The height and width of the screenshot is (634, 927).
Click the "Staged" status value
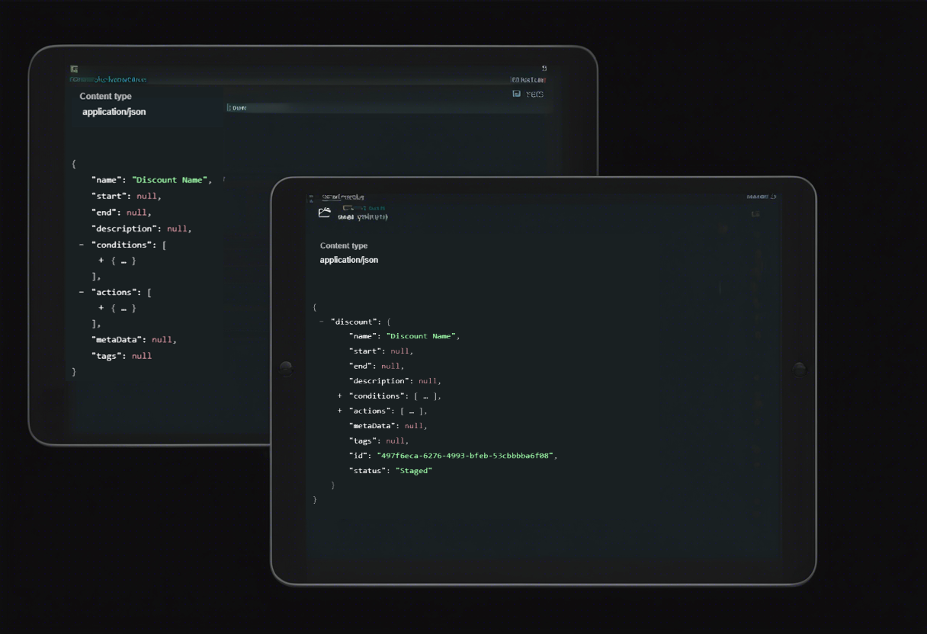(x=414, y=471)
